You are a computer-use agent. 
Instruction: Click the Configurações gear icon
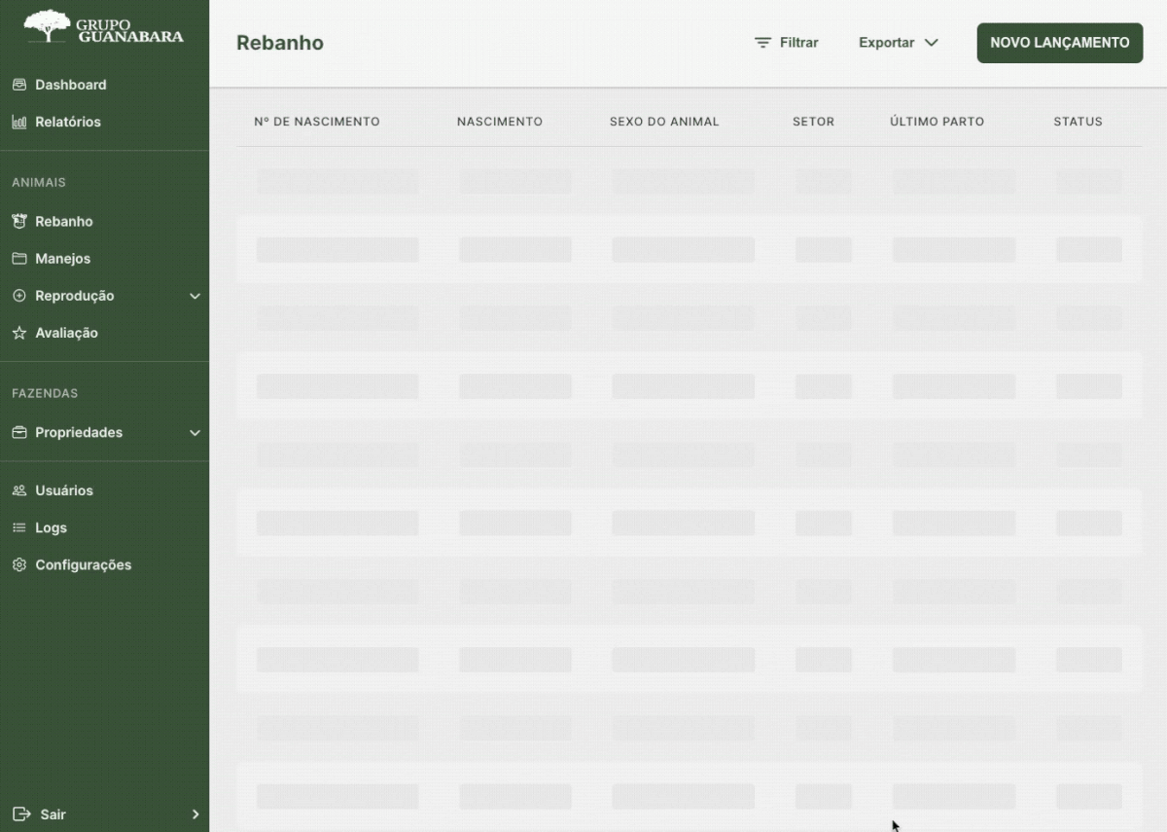click(19, 565)
